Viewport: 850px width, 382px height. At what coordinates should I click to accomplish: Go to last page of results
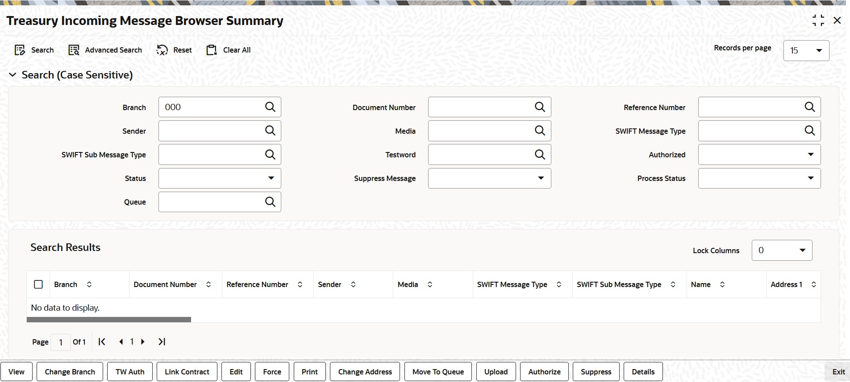point(162,342)
